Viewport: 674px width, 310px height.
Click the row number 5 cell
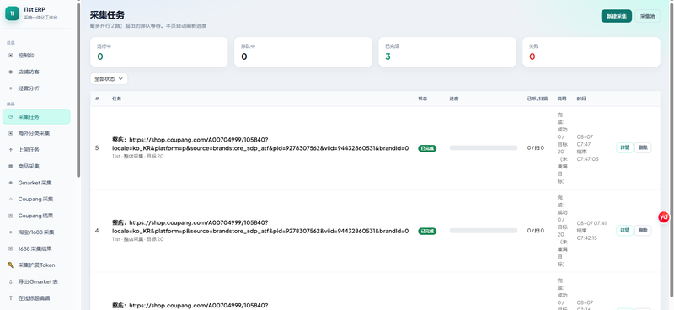[97, 148]
